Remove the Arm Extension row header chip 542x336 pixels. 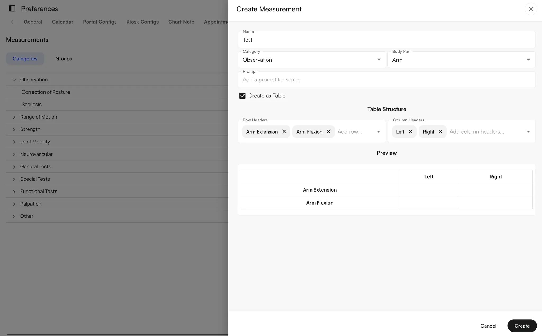(284, 131)
